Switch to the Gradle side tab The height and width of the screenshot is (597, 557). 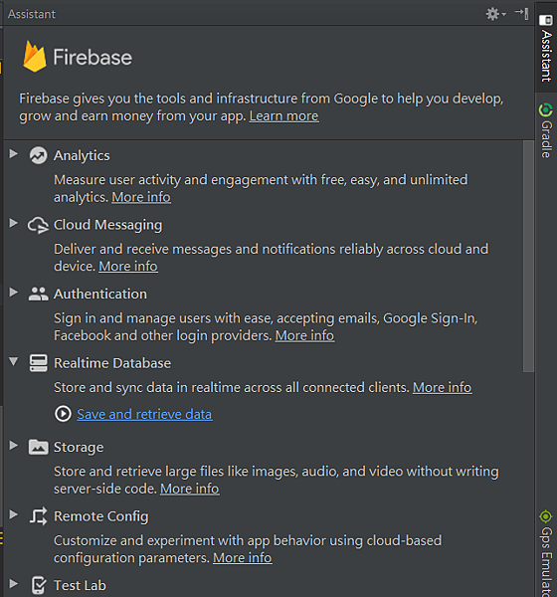pyautogui.click(x=546, y=130)
